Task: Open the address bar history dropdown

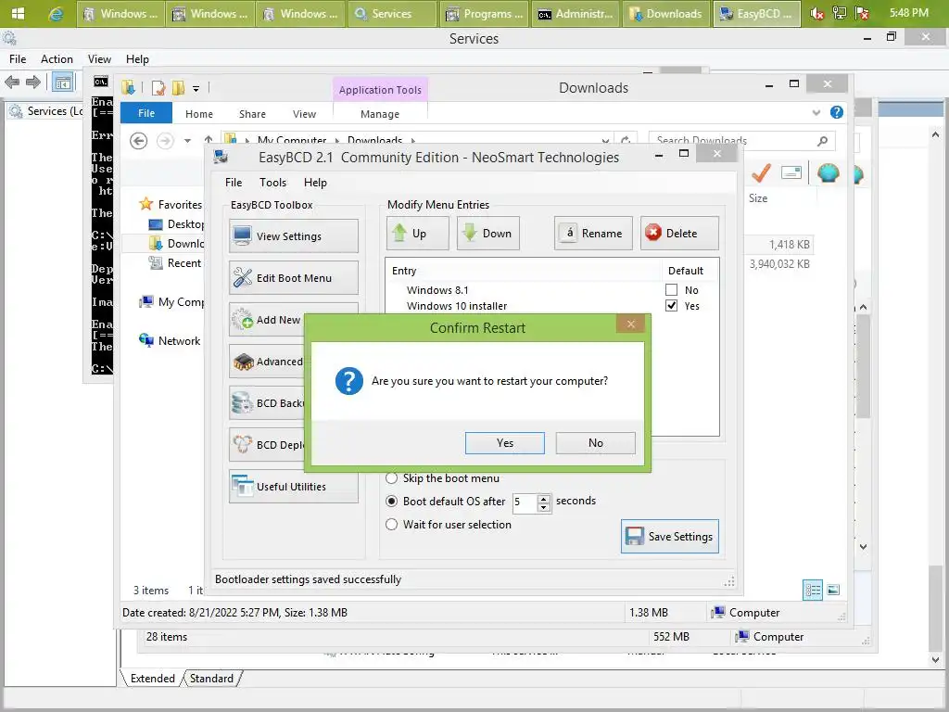Action: [x=605, y=141]
